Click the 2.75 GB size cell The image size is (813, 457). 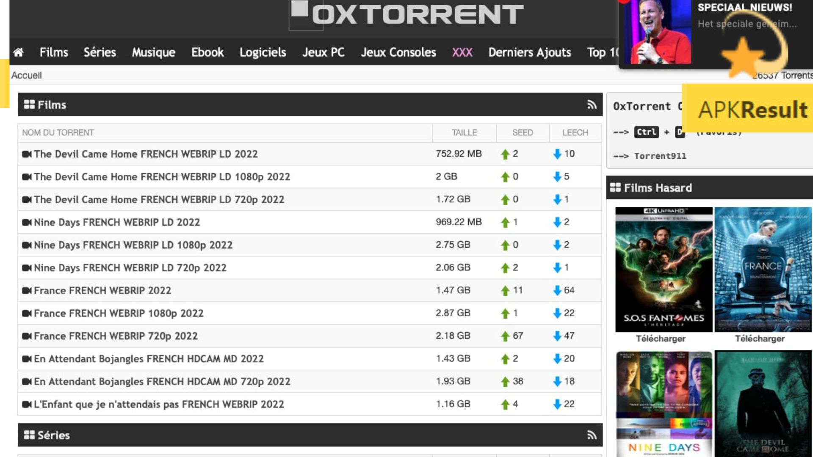pyautogui.click(x=453, y=245)
